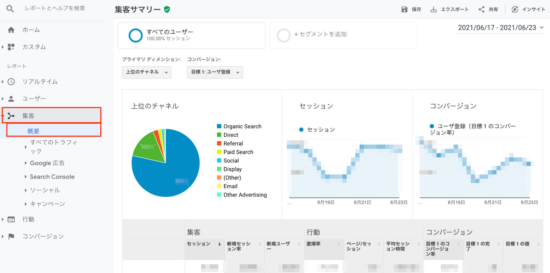
Task: Sort by 目標1の値 column arrow
Action: (x=538, y=244)
